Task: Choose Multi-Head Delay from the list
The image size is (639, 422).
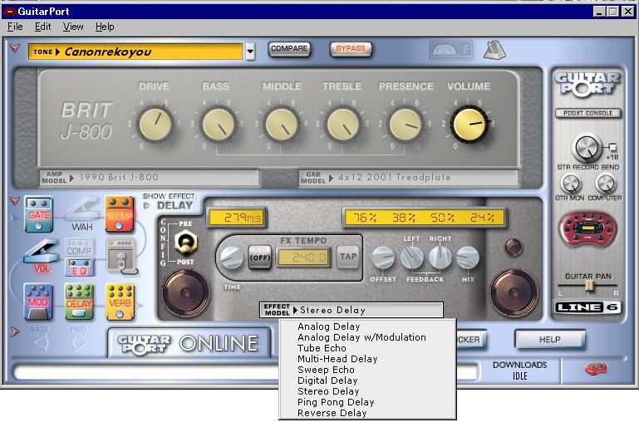Action: (x=367, y=359)
